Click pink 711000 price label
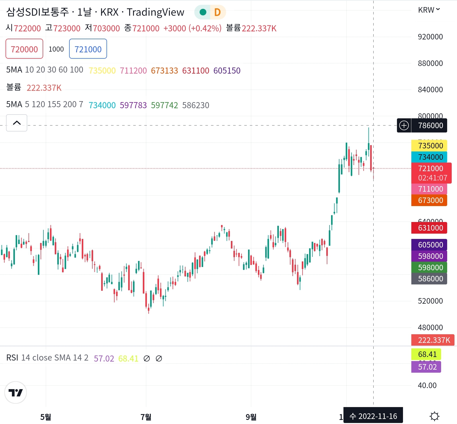Screen dimensions: 457x424 click(x=429, y=189)
